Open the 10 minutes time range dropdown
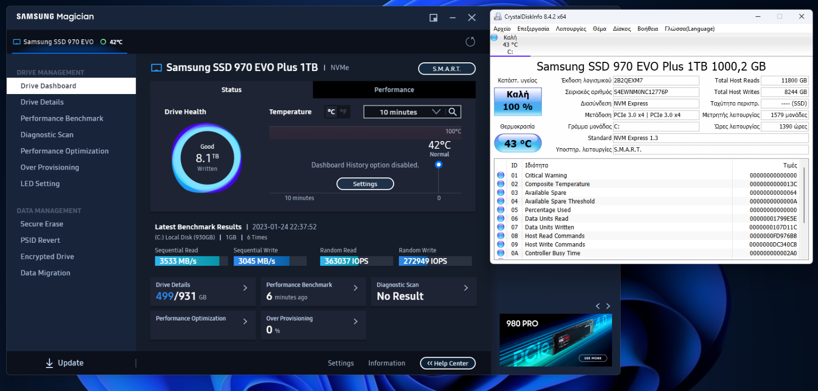The width and height of the screenshot is (818, 391). pyautogui.click(x=404, y=112)
